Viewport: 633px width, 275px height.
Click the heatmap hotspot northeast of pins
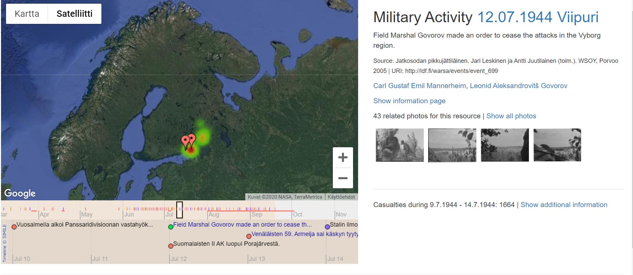pyautogui.click(x=202, y=137)
